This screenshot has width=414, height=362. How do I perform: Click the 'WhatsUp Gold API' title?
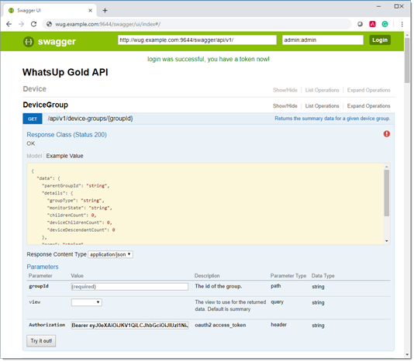(65, 72)
